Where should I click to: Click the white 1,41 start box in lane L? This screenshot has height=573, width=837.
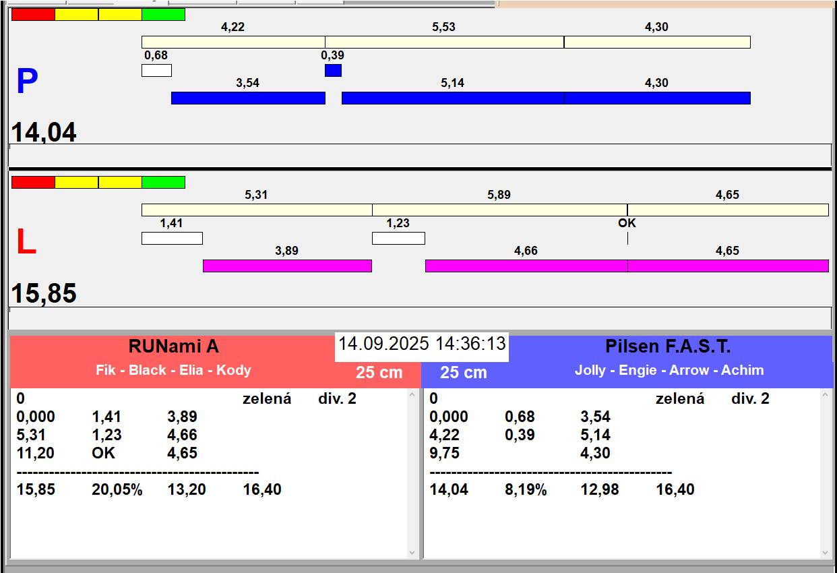point(172,238)
